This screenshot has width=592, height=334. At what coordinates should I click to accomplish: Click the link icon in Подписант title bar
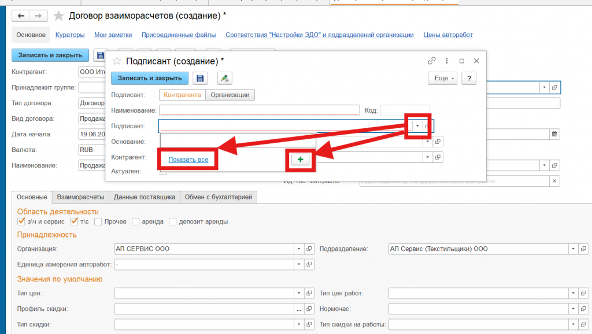click(x=431, y=61)
